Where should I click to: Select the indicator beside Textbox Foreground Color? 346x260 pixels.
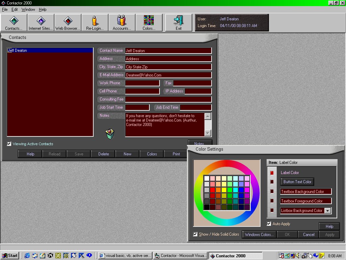point(272,201)
